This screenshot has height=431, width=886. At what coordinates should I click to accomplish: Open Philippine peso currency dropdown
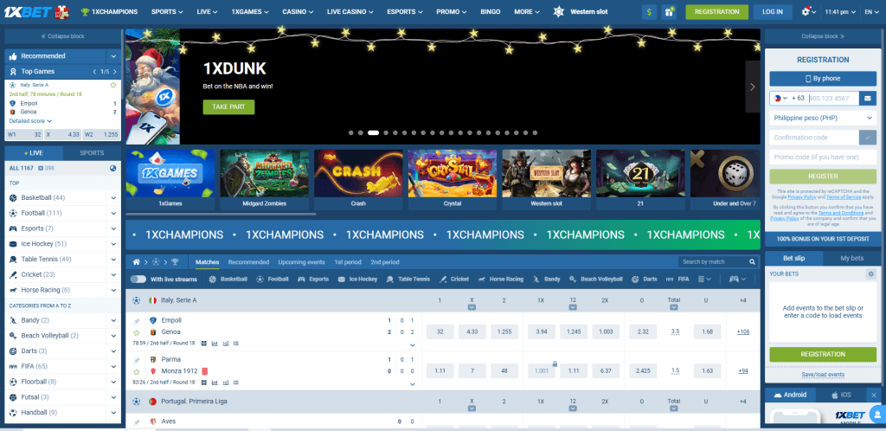823,118
